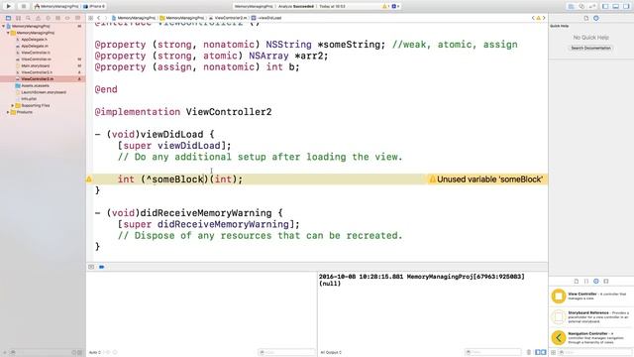The height and width of the screenshot is (357, 634).
Task: Select AppDelegate.m in the navigator
Action: point(35,47)
